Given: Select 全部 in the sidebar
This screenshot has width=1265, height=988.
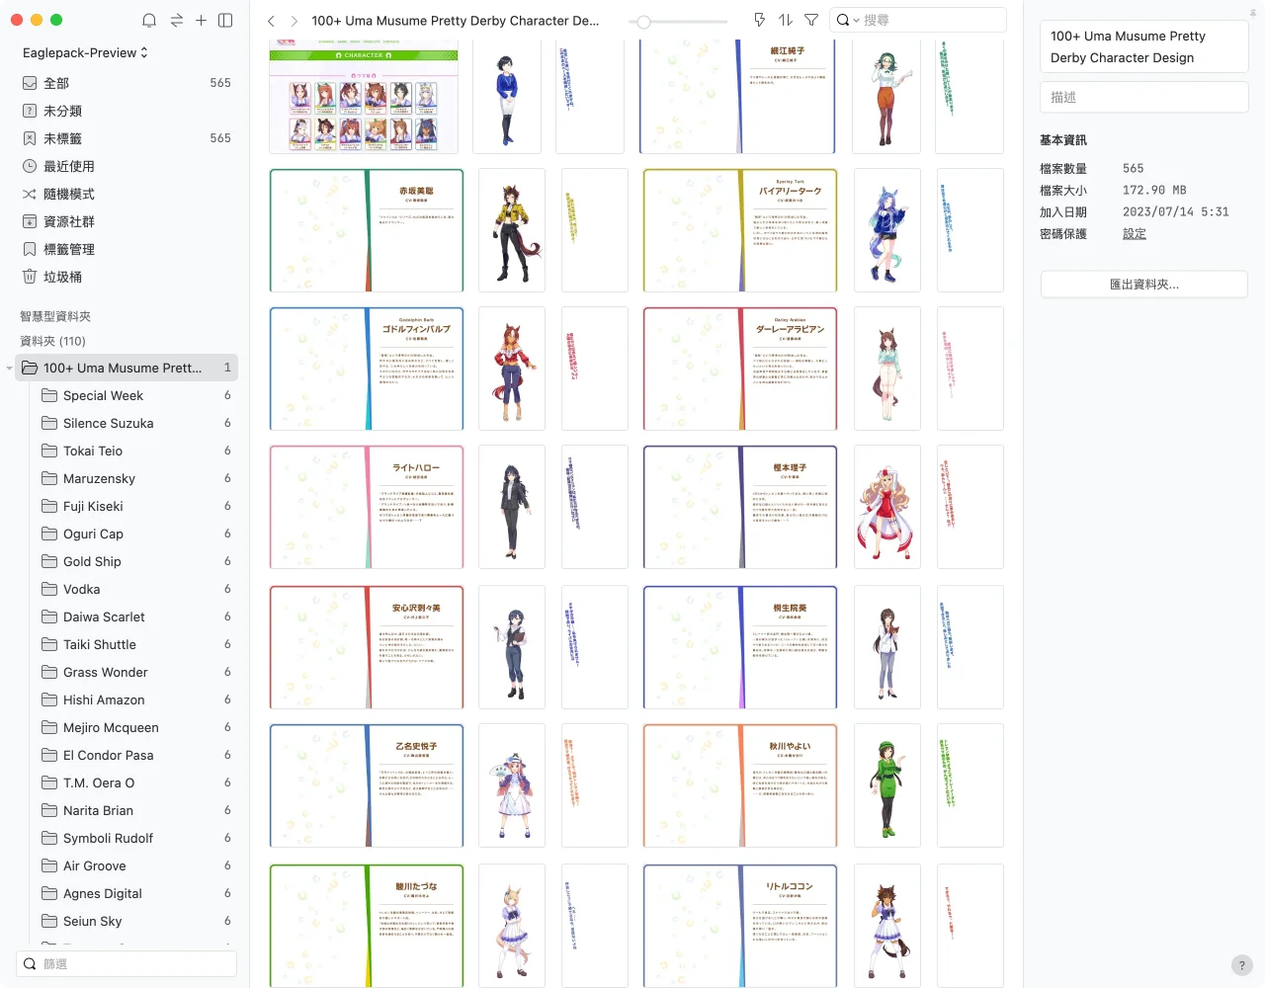Looking at the screenshot, I should tap(126, 83).
